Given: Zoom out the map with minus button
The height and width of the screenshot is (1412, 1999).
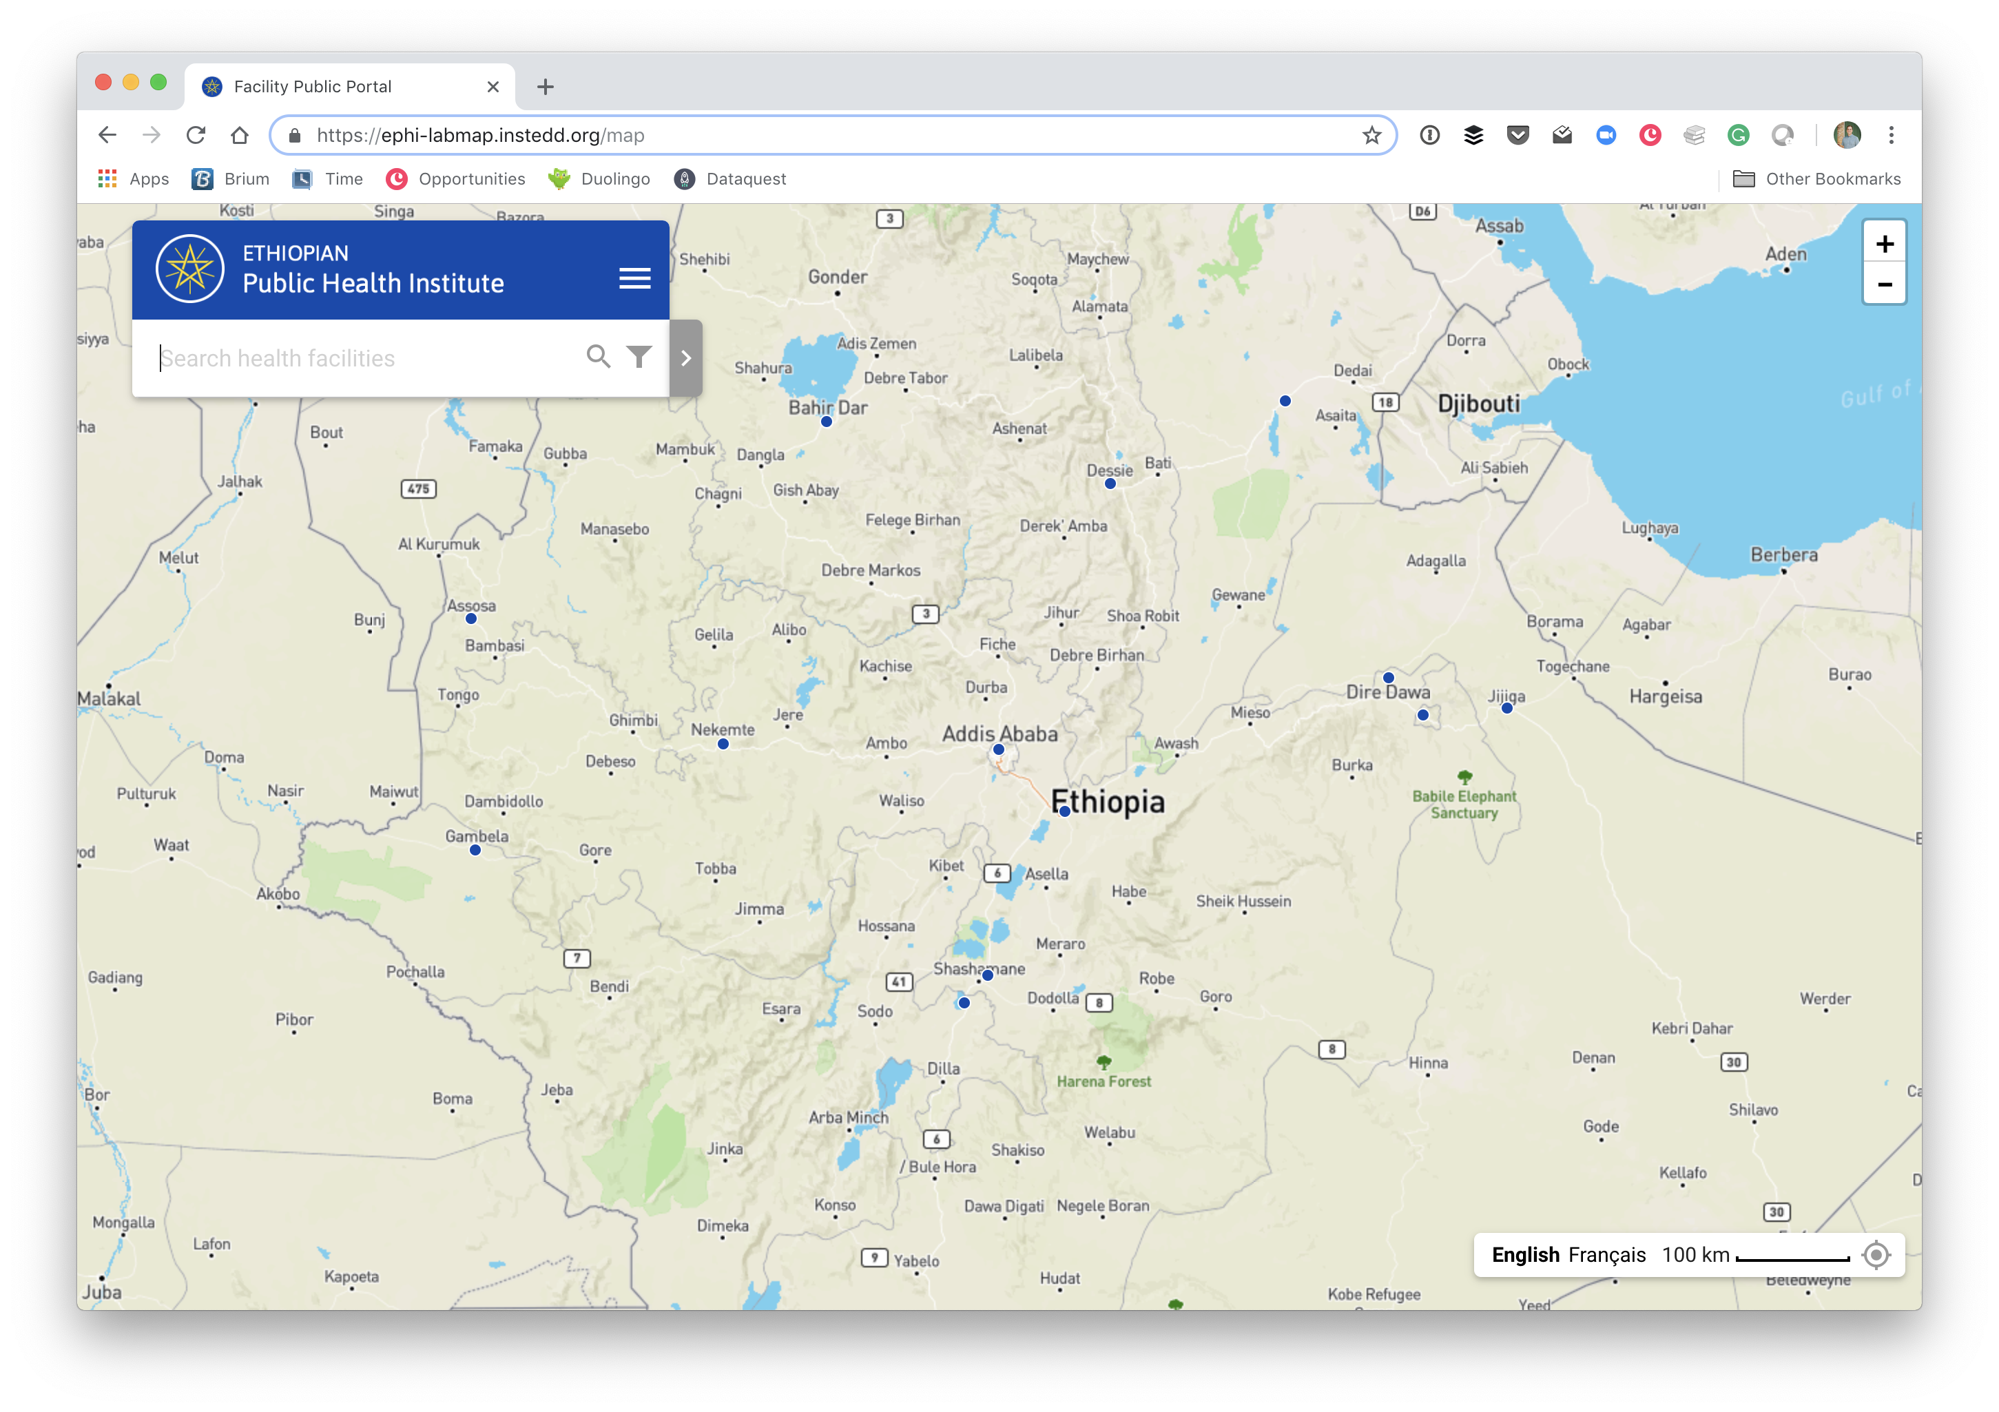Looking at the screenshot, I should pos(1884,284).
